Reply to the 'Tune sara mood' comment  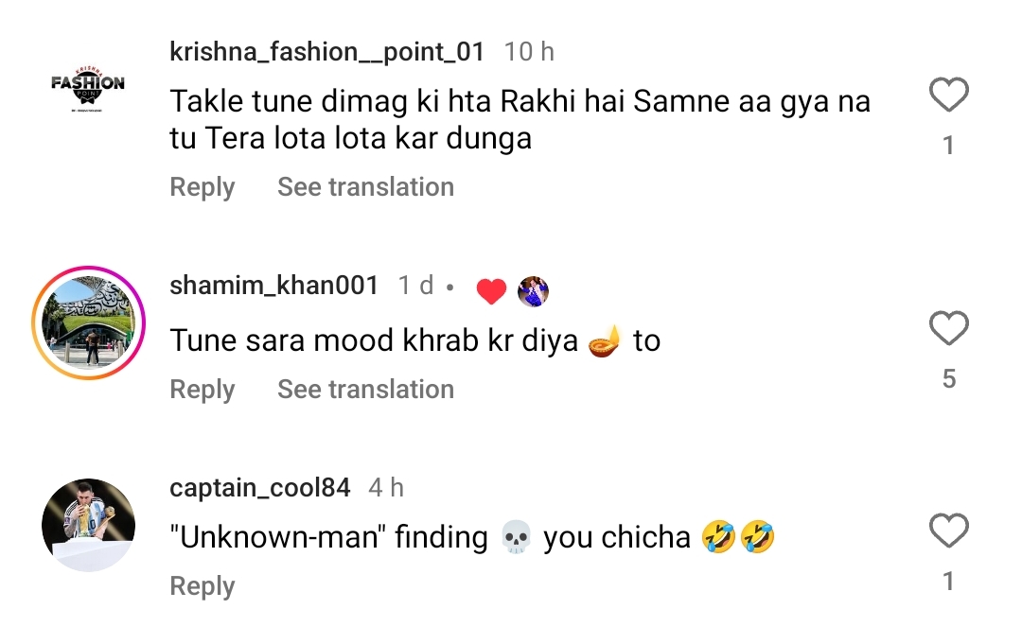(202, 390)
